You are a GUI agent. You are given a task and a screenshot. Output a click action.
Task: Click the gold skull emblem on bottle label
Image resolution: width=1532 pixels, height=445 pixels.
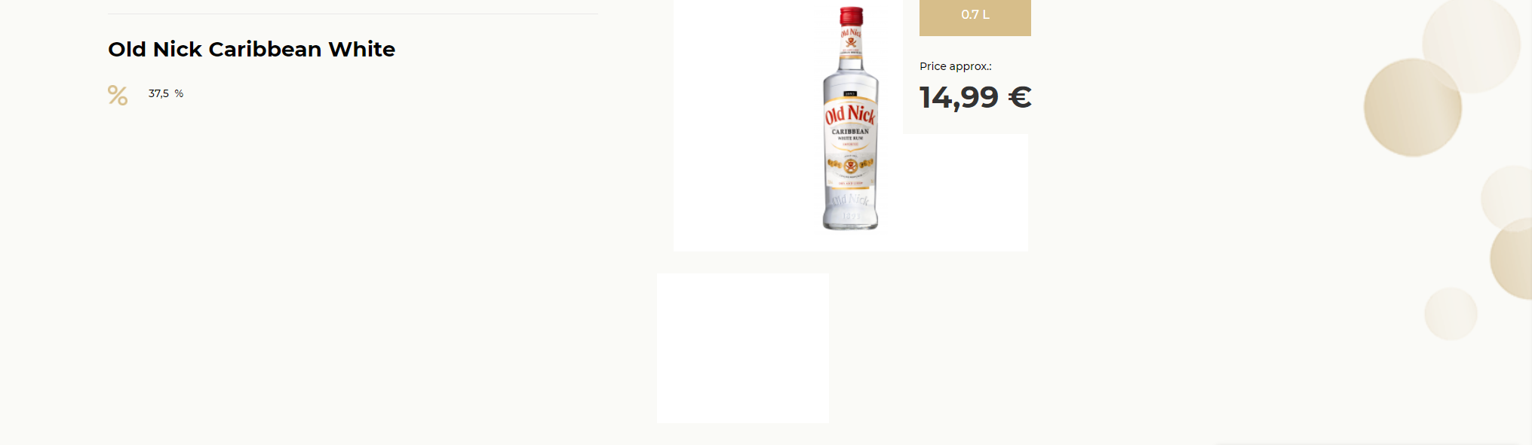(x=850, y=166)
